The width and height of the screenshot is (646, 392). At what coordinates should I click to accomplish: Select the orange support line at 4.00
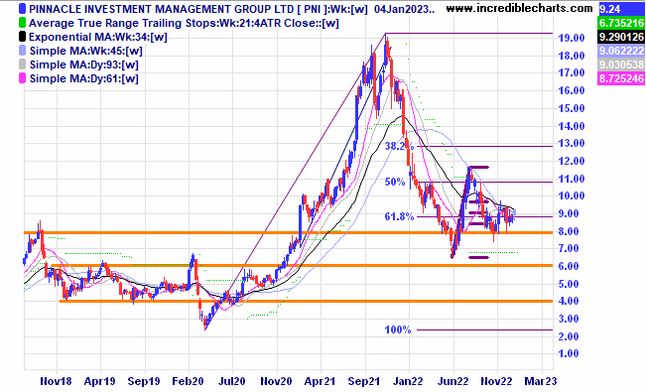[306, 301]
